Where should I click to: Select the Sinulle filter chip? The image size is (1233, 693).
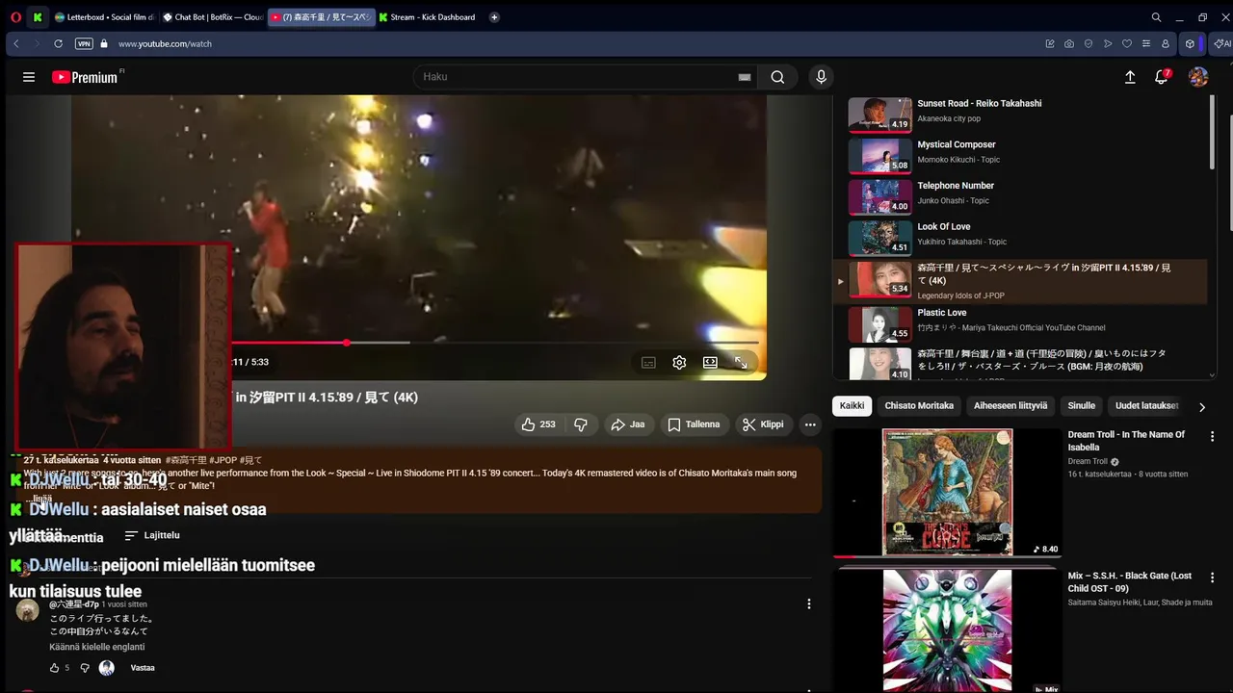pyautogui.click(x=1082, y=406)
